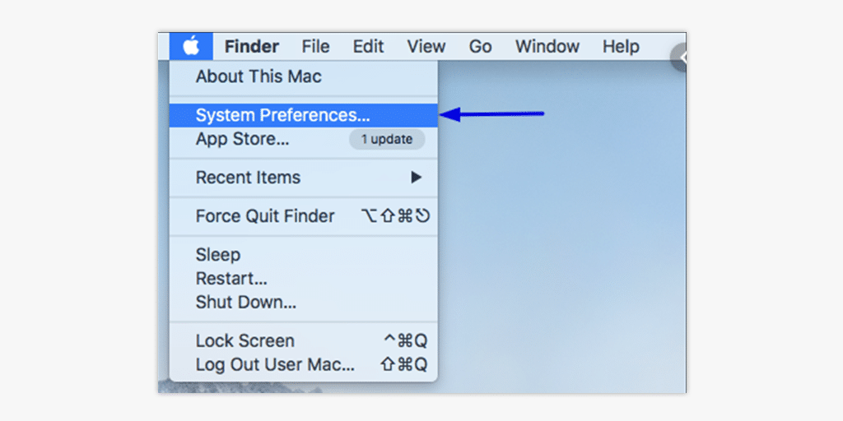Expand the Recent Items submenu arrow
The image size is (843, 421).
(x=417, y=178)
